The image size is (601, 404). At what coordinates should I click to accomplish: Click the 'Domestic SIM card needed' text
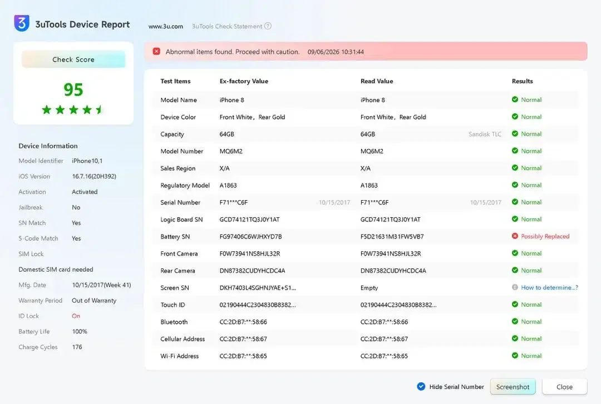point(56,270)
